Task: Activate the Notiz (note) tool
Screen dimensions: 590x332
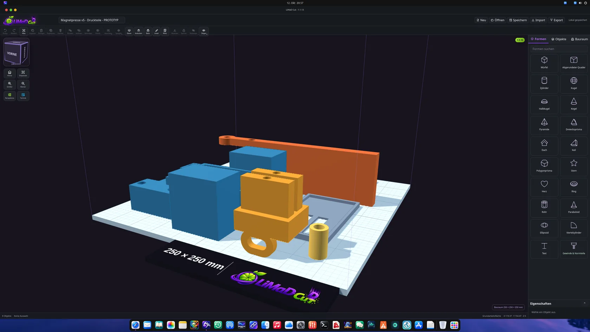Action: [x=165, y=31]
